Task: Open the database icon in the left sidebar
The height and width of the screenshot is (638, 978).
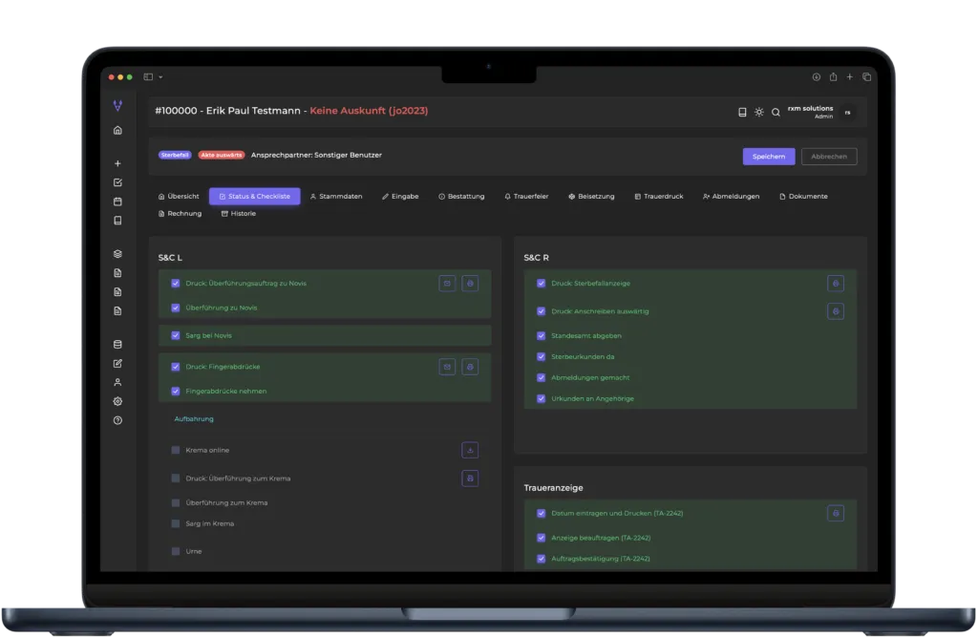Action: (117, 344)
